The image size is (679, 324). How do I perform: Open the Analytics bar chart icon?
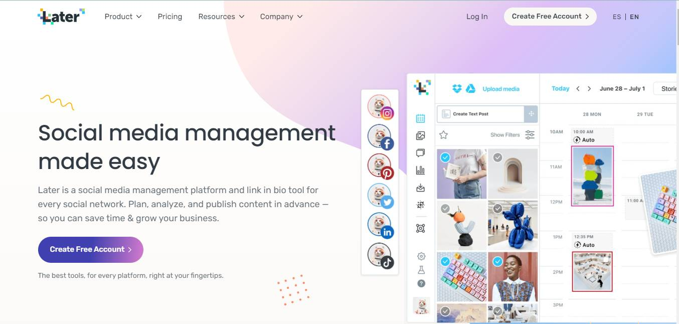click(x=421, y=171)
